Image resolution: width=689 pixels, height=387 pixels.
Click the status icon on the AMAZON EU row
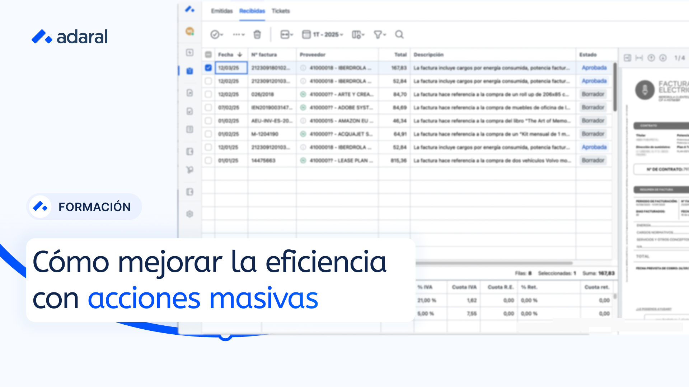(303, 121)
